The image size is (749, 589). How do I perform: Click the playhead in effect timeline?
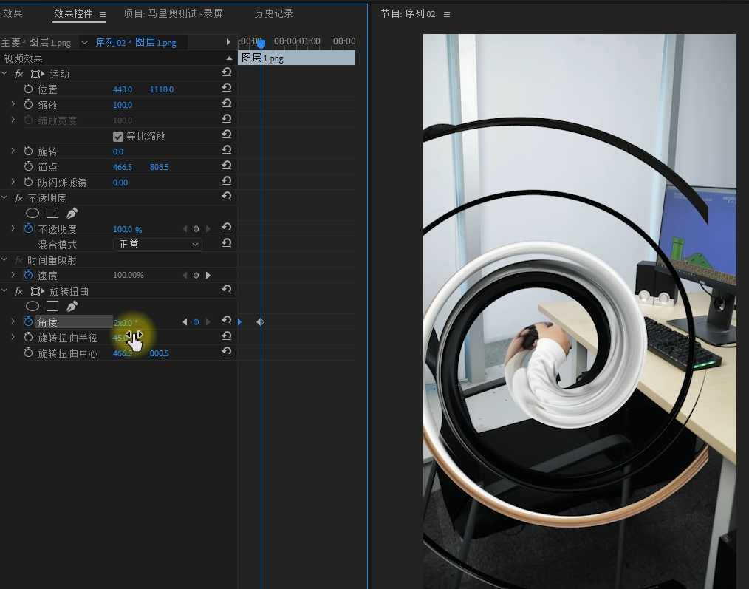(x=261, y=44)
